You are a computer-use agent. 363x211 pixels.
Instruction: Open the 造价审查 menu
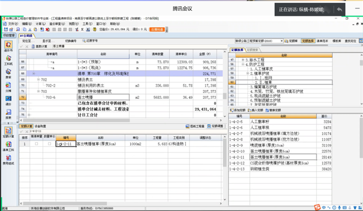pyautogui.click(x=57, y=24)
